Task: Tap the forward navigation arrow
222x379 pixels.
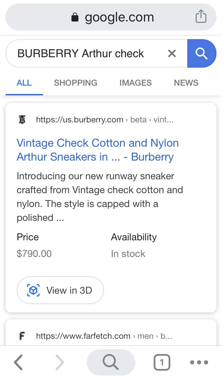Action: coord(60,363)
